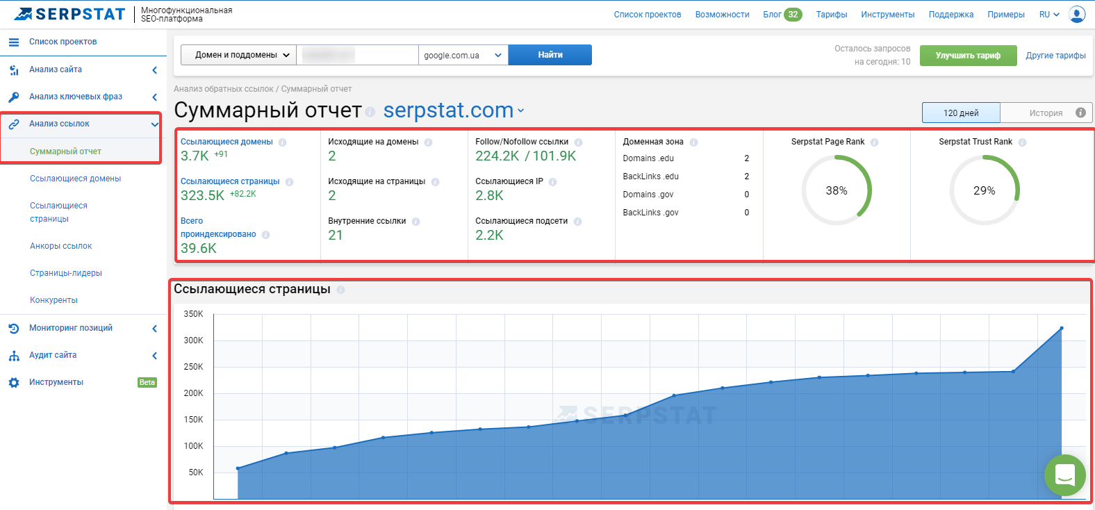Click the Serpstat logo
1095x510 pixels.
click(x=69, y=14)
